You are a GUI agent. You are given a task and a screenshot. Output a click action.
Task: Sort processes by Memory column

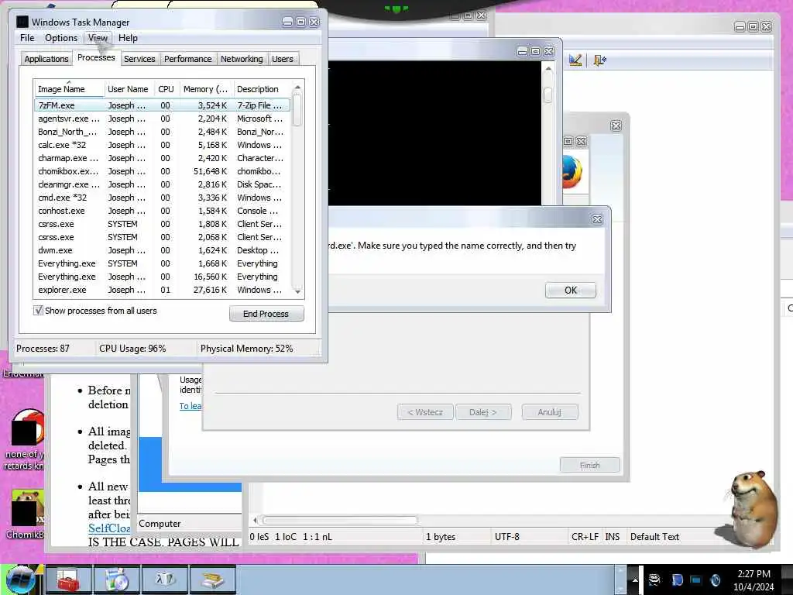click(206, 89)
